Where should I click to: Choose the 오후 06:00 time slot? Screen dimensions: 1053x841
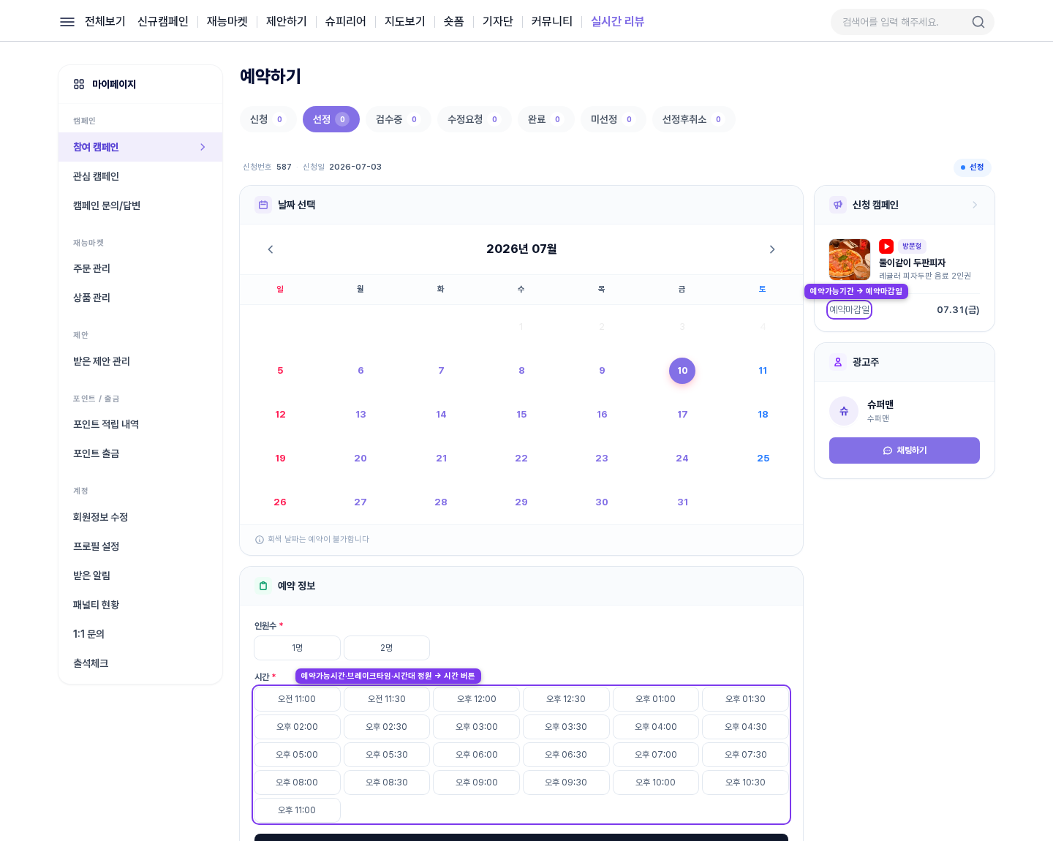477,755
